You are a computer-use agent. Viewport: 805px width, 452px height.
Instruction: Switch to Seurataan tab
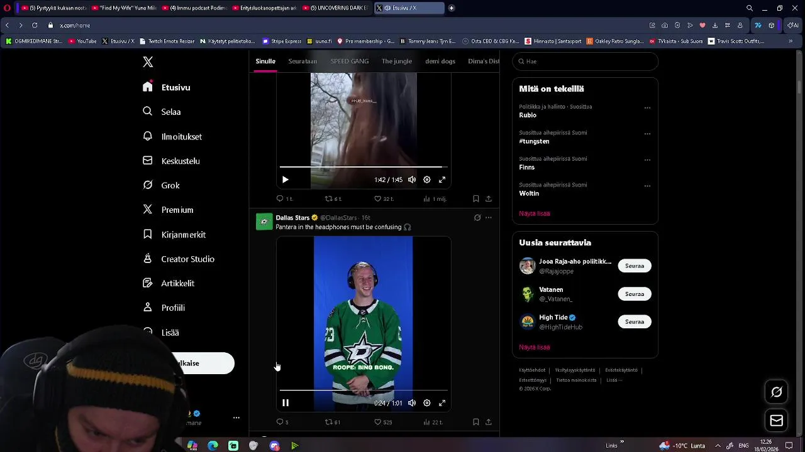point(303,61)
